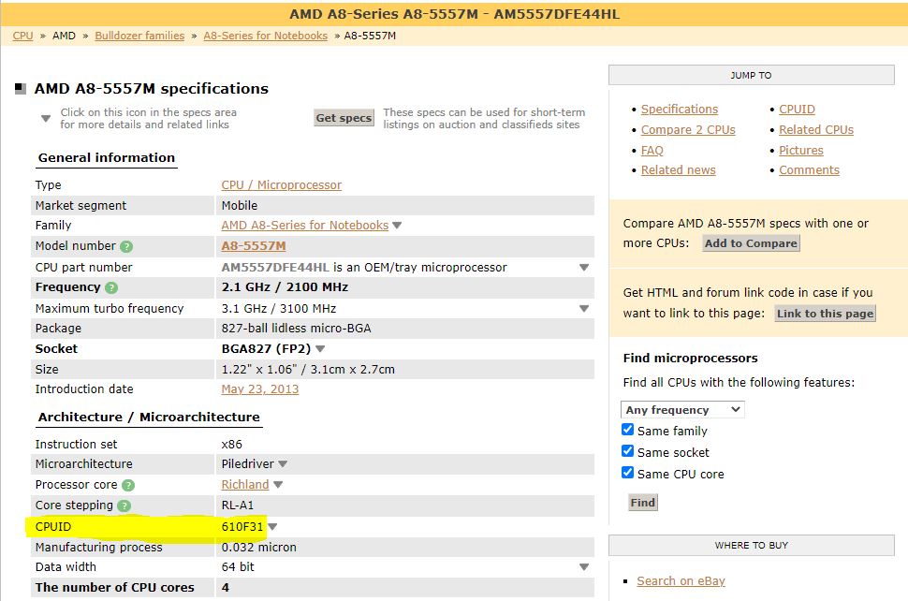Image resolution: width=908 pixels, height=601 pixels.
Task: Jump to the Comments section
Action: point(809,170)
